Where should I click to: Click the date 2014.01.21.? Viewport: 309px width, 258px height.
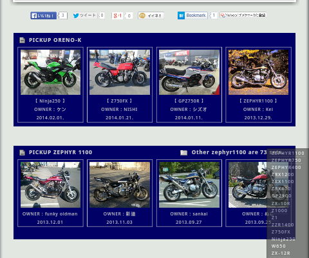119,117
